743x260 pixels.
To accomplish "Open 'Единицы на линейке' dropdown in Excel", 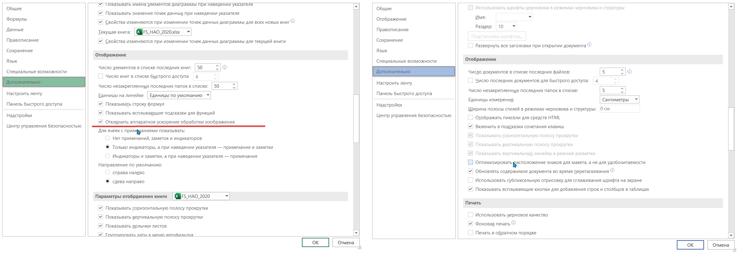I will [x=179, y=95].
